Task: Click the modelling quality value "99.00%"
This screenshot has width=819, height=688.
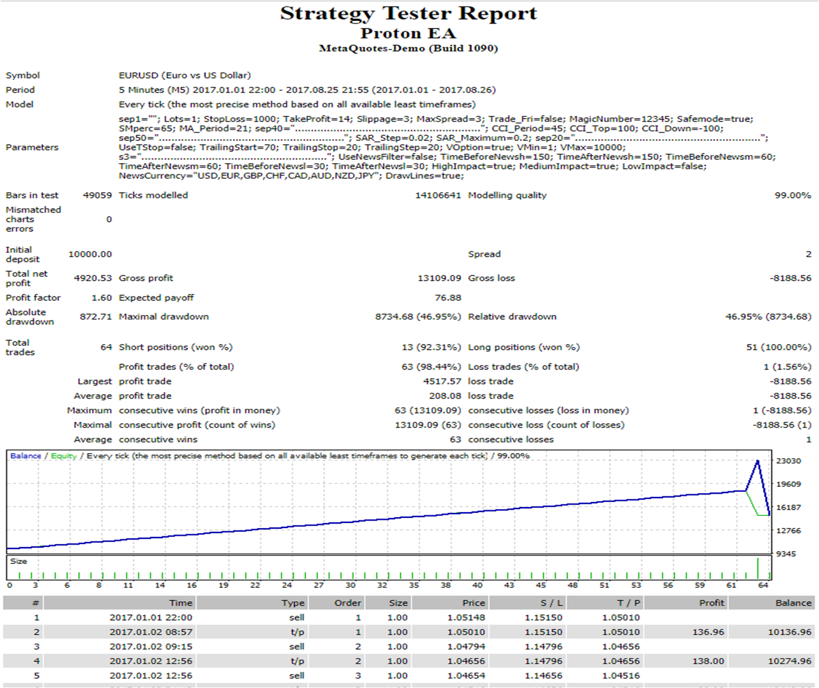Action: click(x=793, y=195)
